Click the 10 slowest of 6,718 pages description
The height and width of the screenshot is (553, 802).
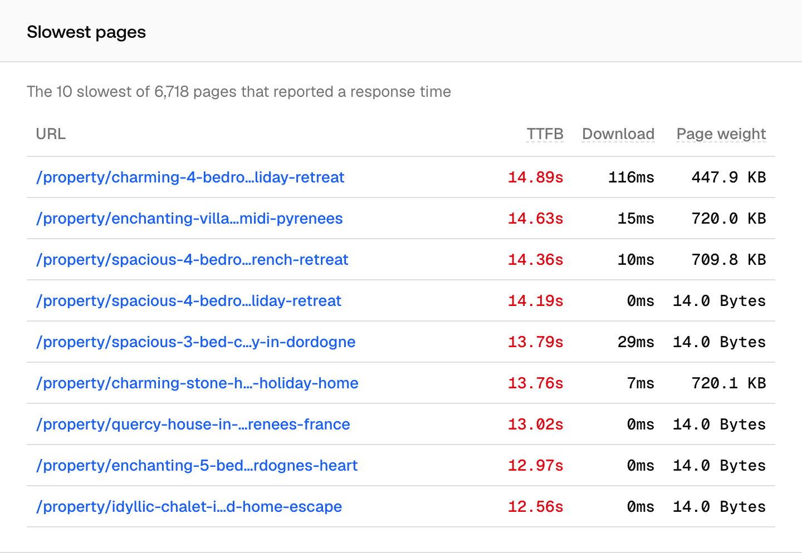coord(239,91)
